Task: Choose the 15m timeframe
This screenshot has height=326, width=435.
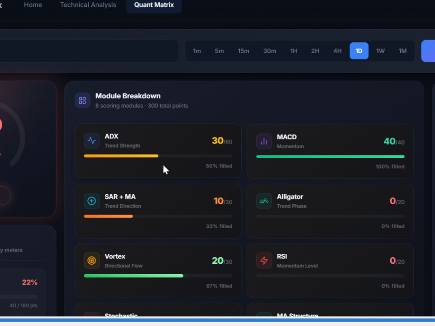Action: click(x=243, y=51)
